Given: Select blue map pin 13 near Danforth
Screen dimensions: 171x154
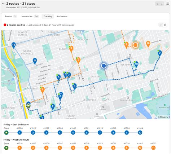Looking at the screenshot, I should click(14, 45).
